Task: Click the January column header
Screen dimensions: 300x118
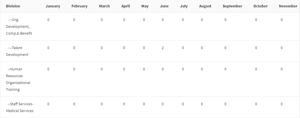Action: [x=53, y=6]
